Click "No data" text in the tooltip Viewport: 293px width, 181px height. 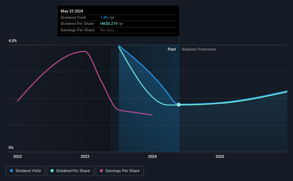tap(107, 30)
